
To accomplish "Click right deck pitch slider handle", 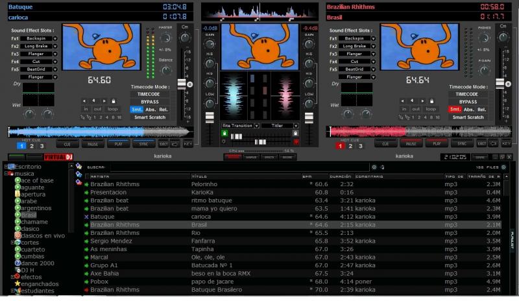I will [500, 84].
